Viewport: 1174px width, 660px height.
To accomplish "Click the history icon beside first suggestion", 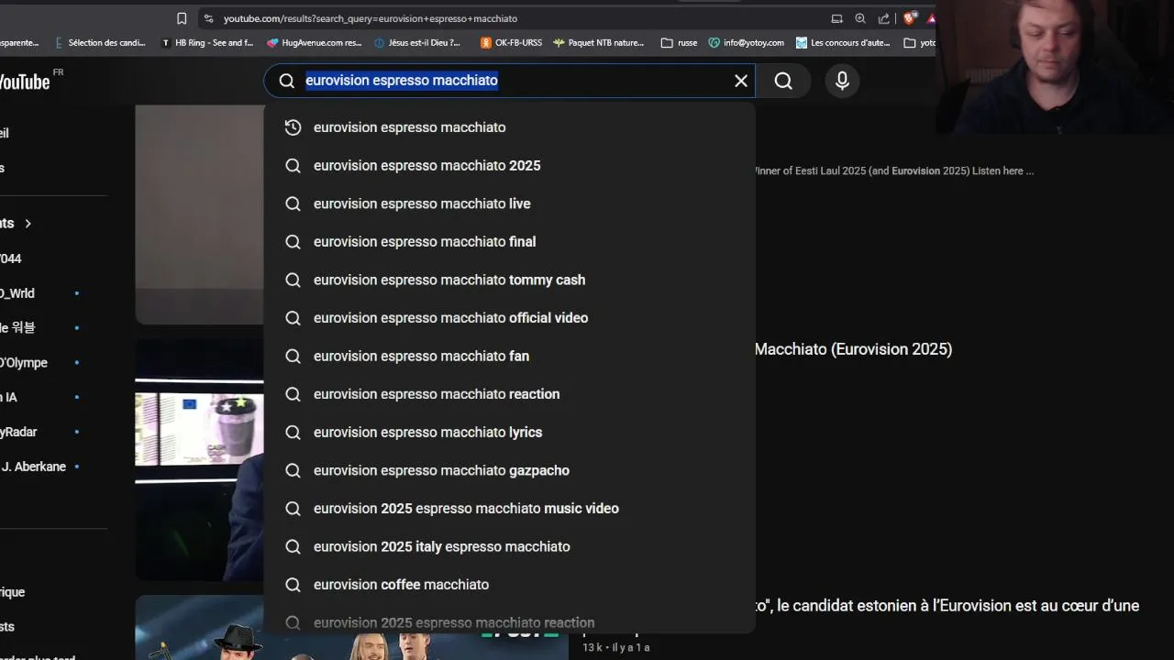I will coord(293,127).
